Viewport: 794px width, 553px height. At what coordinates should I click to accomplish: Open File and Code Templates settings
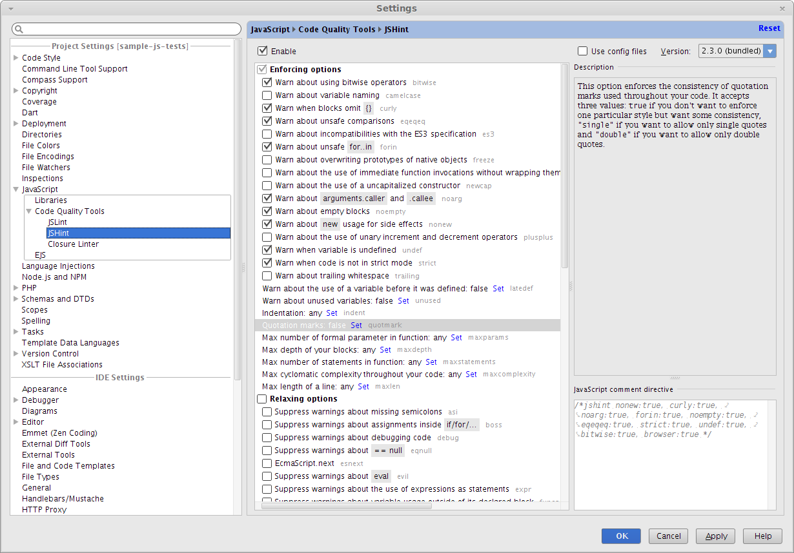point(68,466)
